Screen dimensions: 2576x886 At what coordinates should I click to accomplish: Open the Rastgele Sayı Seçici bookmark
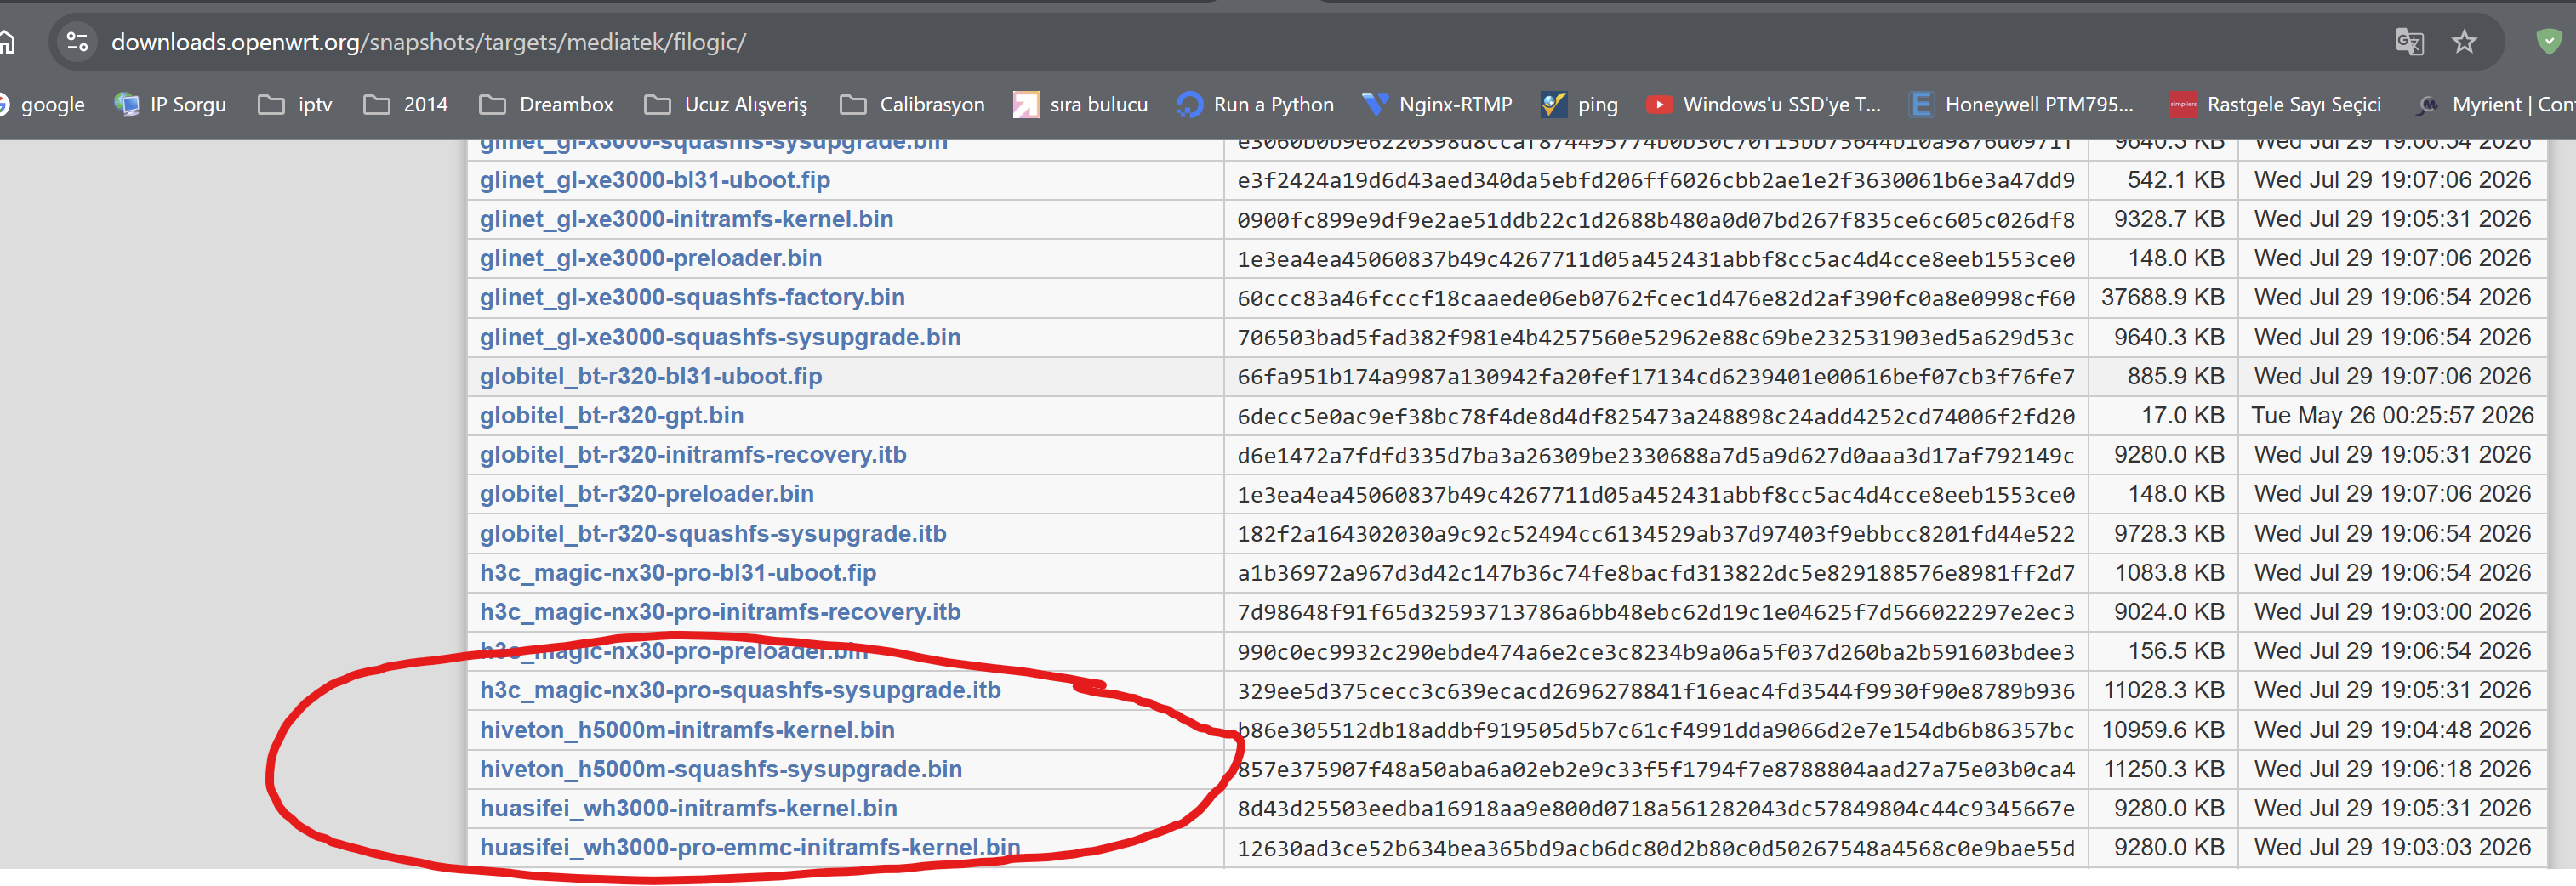2275,105
